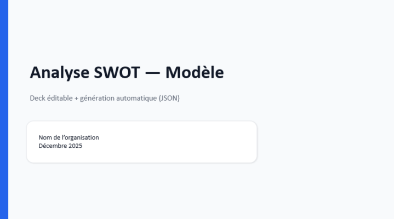The image size is (394, 219).
Task: Click the "Nom de l'organisation" text line
Action: pyautogui.click(x=68, y=137)
